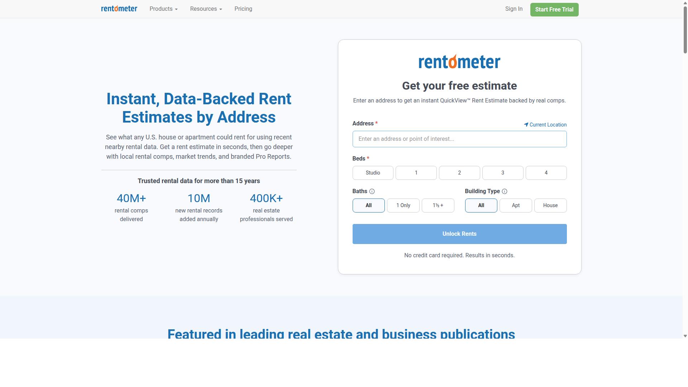Screen dimensions: 688x387
Task: Click 'Featured in leading real estate' heading
Action: (341, 333)
